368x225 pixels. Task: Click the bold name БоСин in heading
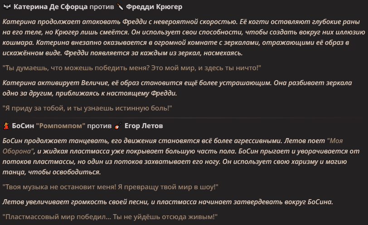pyautogui.click(x=23, y=126)
